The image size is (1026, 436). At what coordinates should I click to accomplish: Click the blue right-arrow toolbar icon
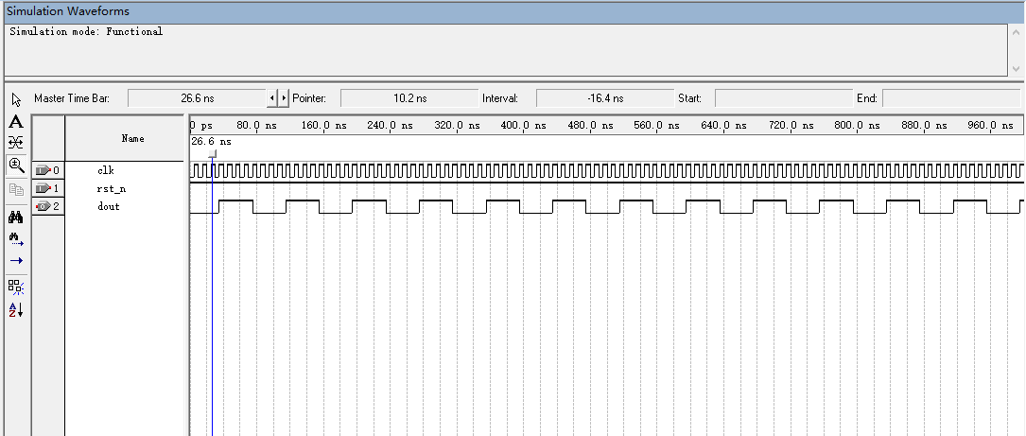16,260
